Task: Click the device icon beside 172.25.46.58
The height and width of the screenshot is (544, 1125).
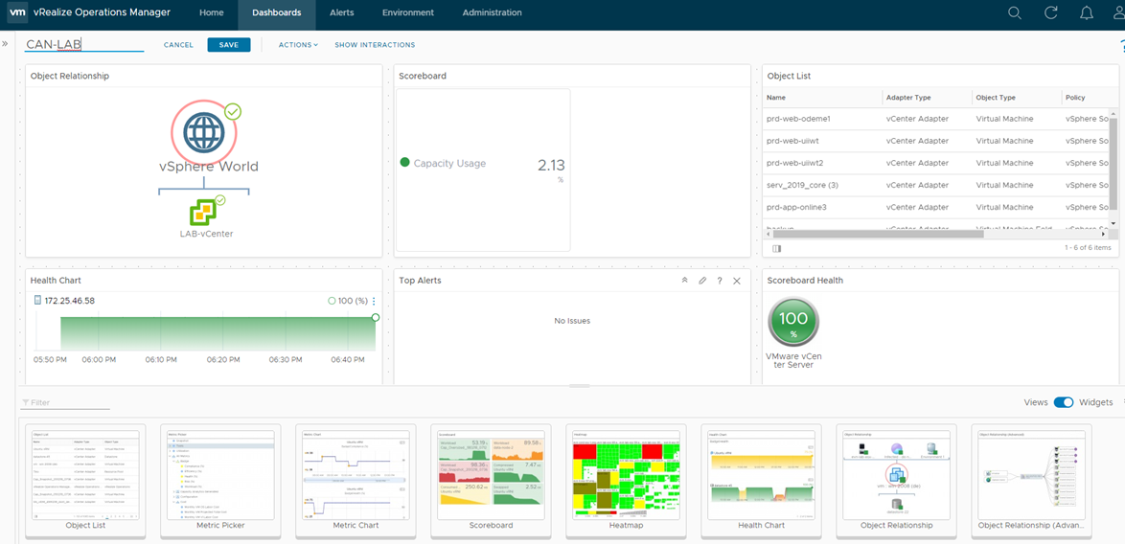Action: point(37,301)
